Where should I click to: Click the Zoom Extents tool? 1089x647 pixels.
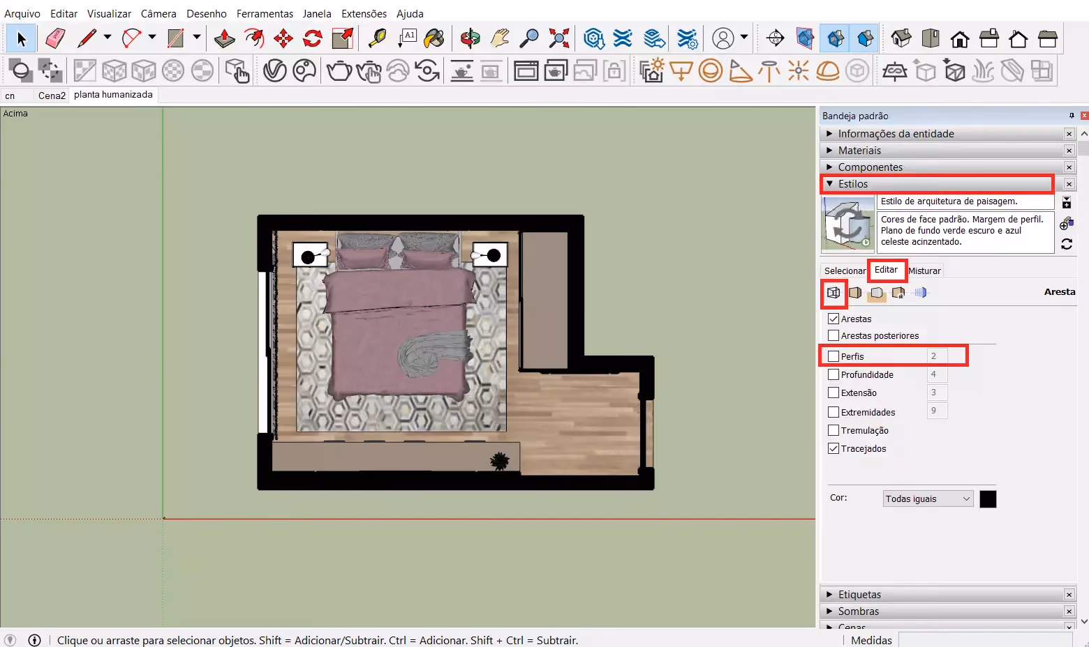coord(559,38)
